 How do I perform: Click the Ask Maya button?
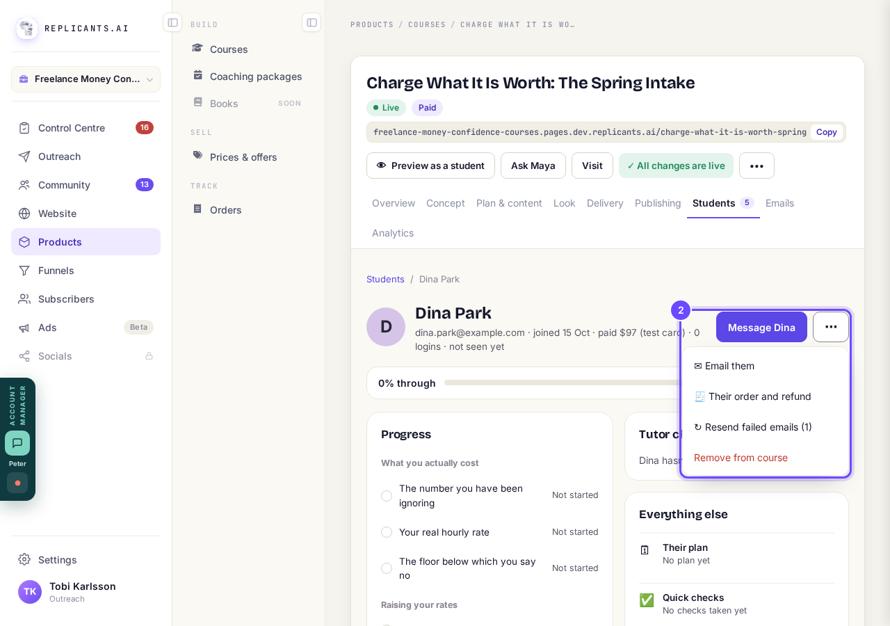click(533, 166)
